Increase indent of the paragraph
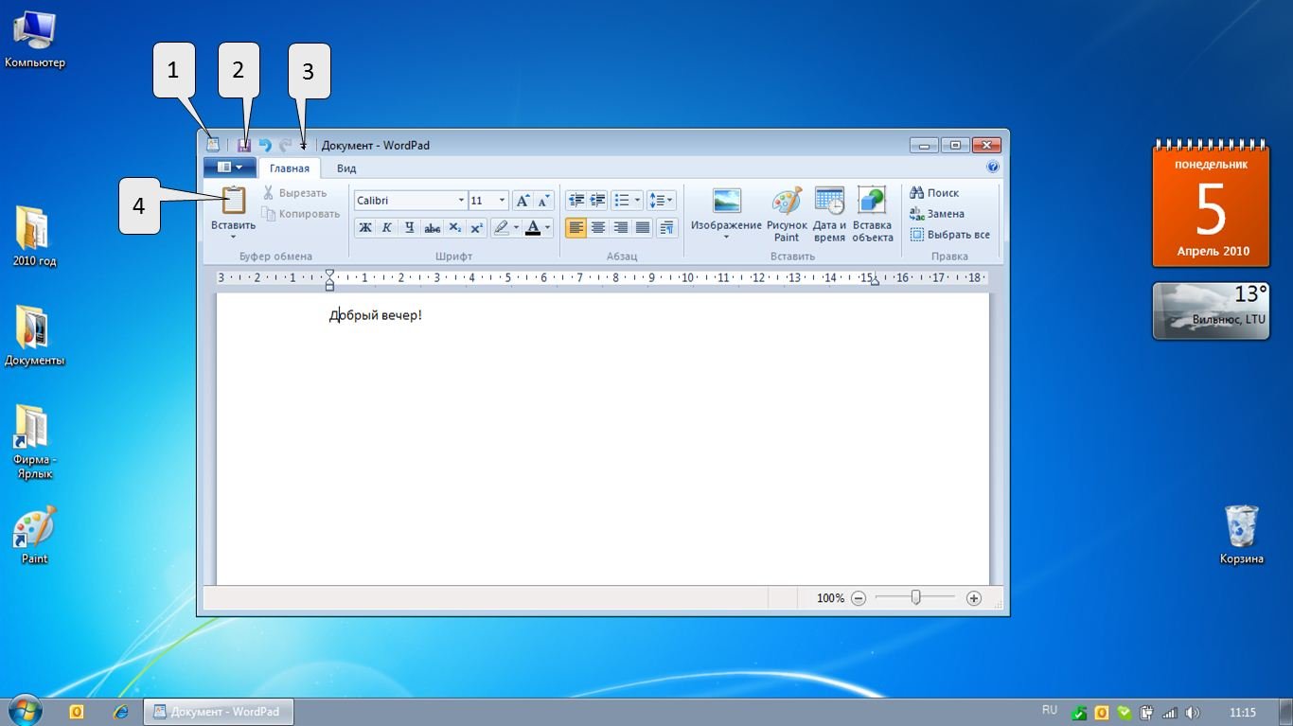Image resolution: width=1293 pixels, height=726 pixels. [597, 201]
